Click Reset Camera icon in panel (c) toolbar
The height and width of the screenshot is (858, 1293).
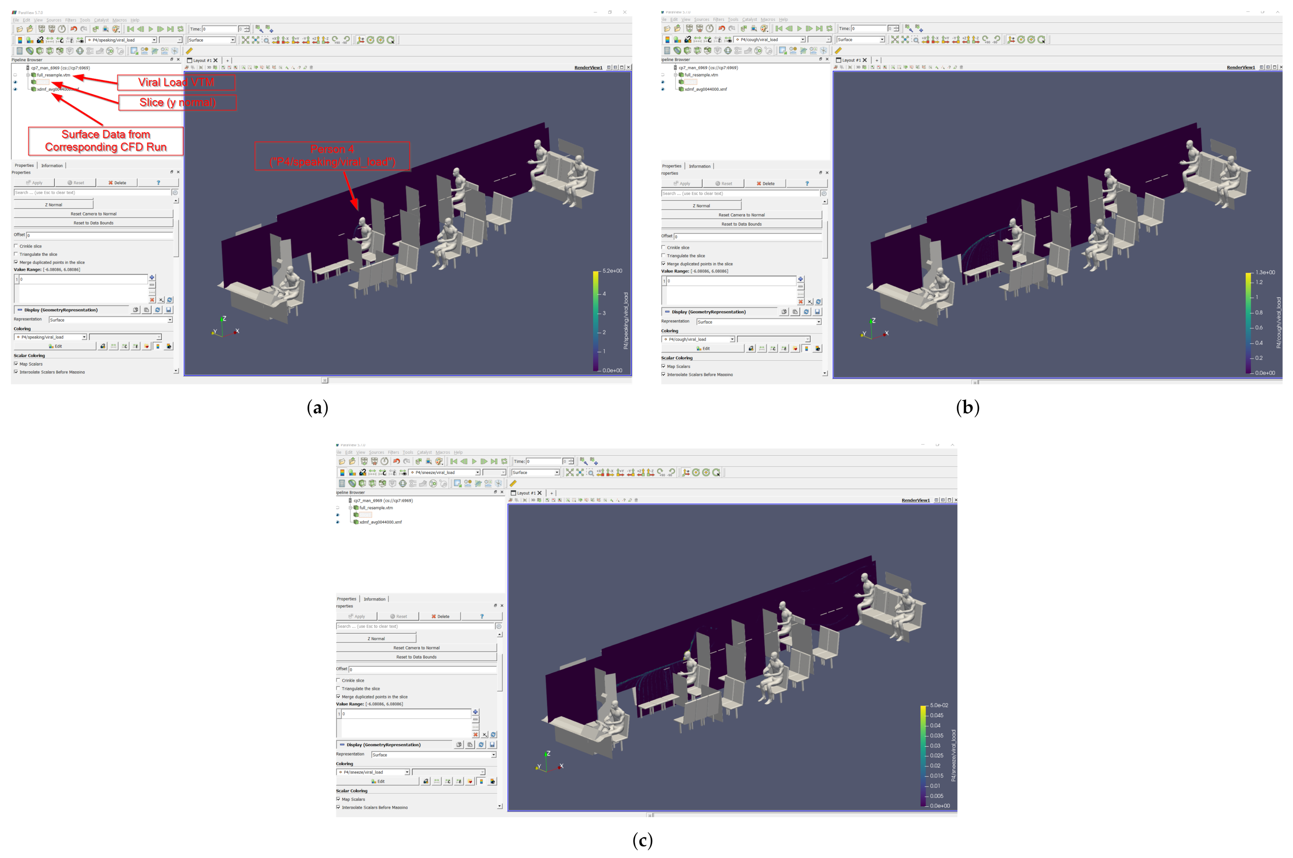pos(569,472)
